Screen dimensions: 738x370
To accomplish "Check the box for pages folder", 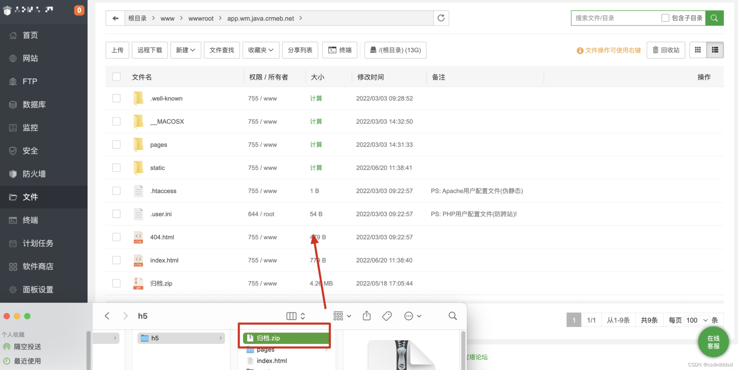I will tap(117, 144).
